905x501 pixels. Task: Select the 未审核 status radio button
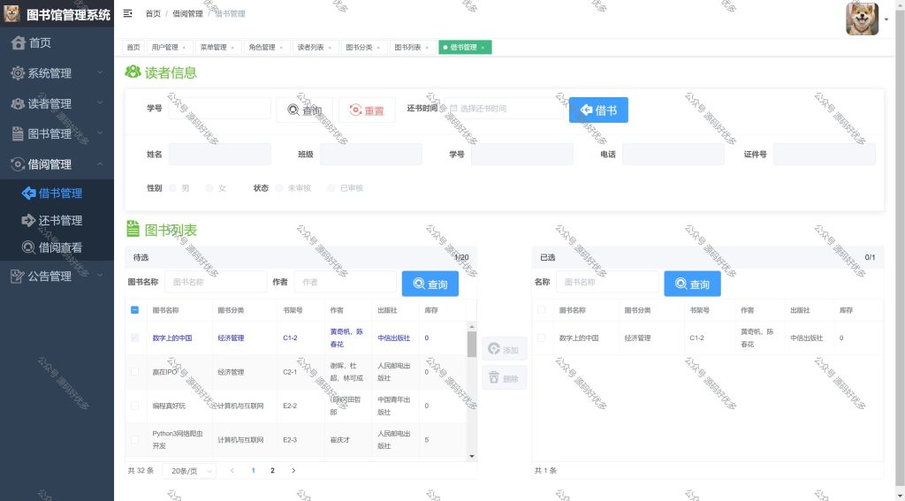click(279, 188)
